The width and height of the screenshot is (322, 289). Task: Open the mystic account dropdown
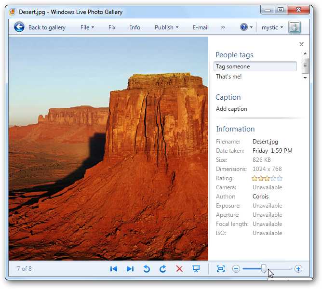pyautogui.click(x=272, y=27)
